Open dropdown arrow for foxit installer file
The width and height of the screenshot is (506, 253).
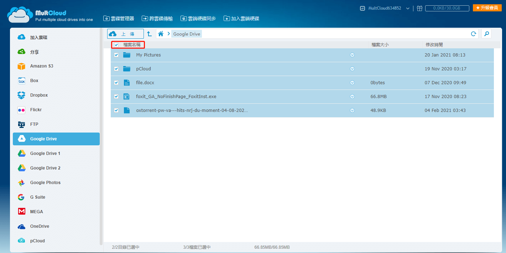click(x=352, y=97)
